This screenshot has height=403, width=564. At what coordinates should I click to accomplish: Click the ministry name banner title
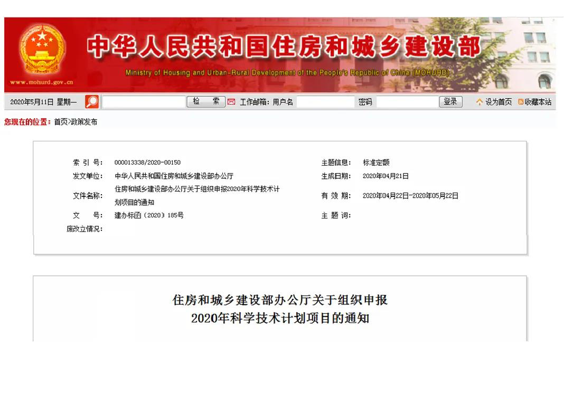click(283, 49)
